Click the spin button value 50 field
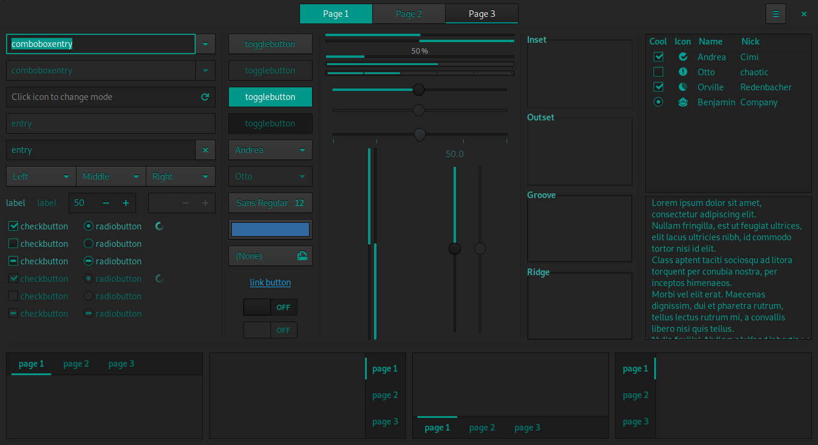 pos(83,203)
